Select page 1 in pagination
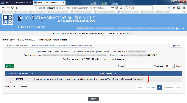 point(159,88)
